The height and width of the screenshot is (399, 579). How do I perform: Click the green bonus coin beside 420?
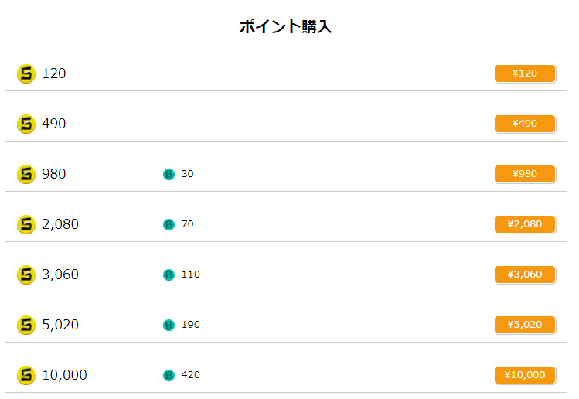point(169,375)
